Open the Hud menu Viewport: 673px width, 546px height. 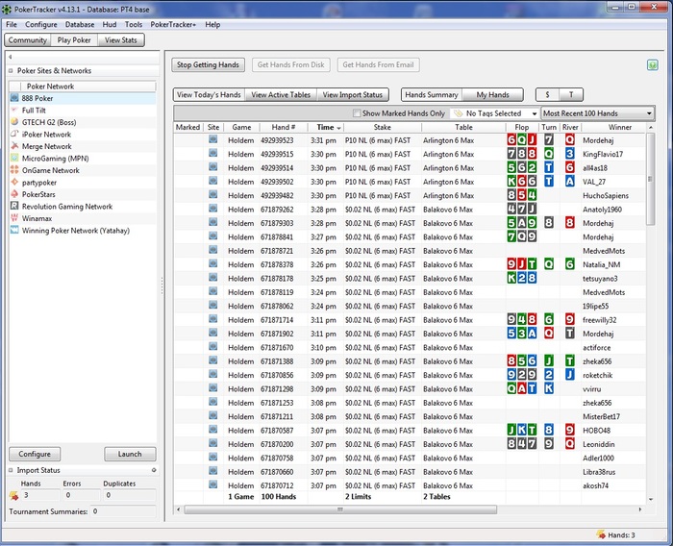[109, 24]
